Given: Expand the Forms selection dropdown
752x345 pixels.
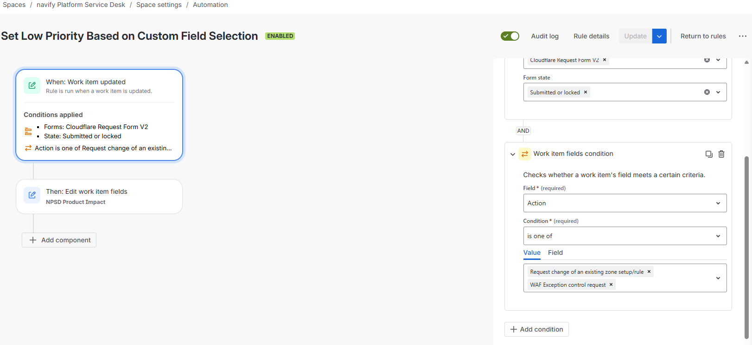Looking at the screenshot, I should pyautogui.click(x=718, y=60).
